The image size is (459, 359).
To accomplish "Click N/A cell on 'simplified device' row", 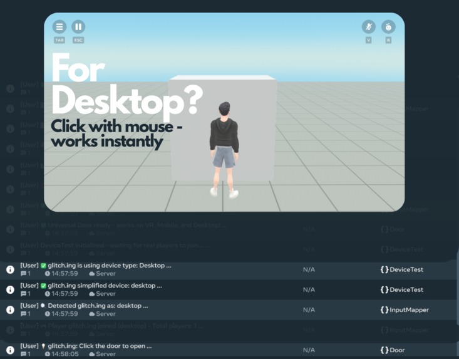I will tap(309, 289).
